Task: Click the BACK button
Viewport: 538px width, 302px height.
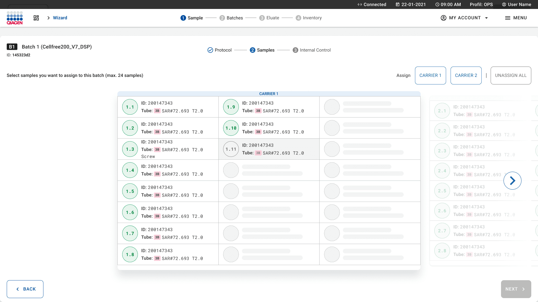Action: tap(25, 289)
